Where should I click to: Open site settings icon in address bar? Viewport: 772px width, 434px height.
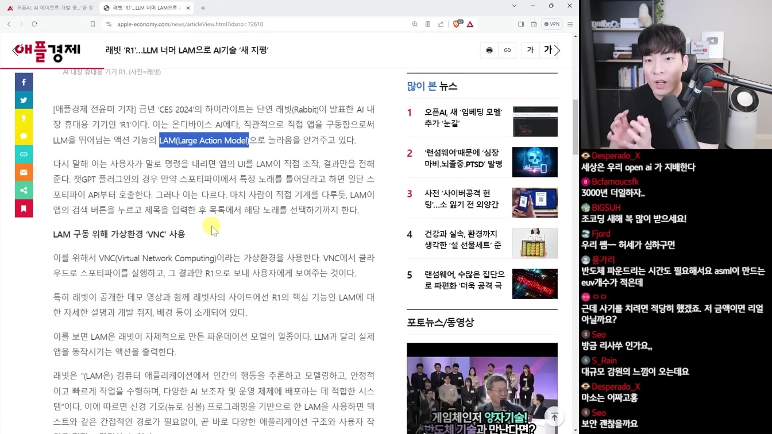109,24
